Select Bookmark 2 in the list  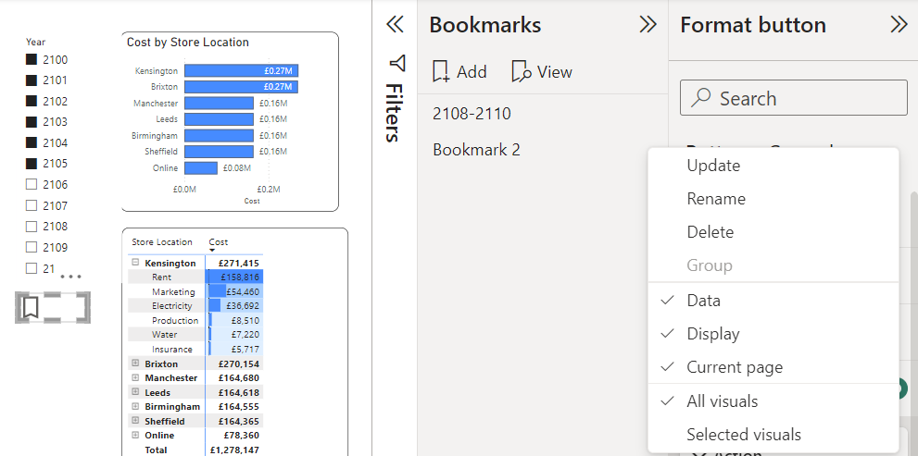click(x=476, y=150)
